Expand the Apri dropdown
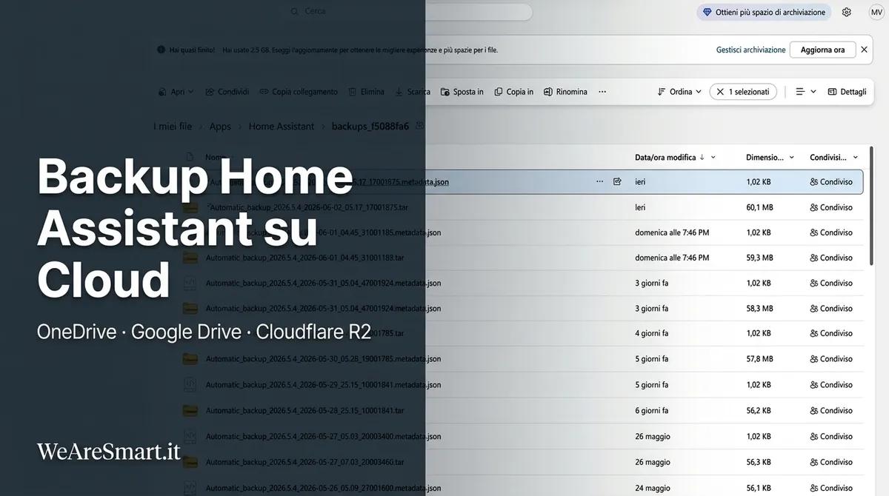This screenshot has height=496, width=889. click(x=176, y=92)
